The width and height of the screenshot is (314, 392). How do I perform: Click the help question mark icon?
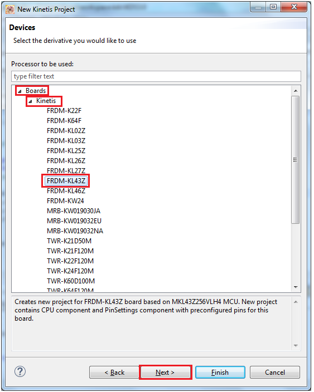pyautogui.click(x=20, y=371)
